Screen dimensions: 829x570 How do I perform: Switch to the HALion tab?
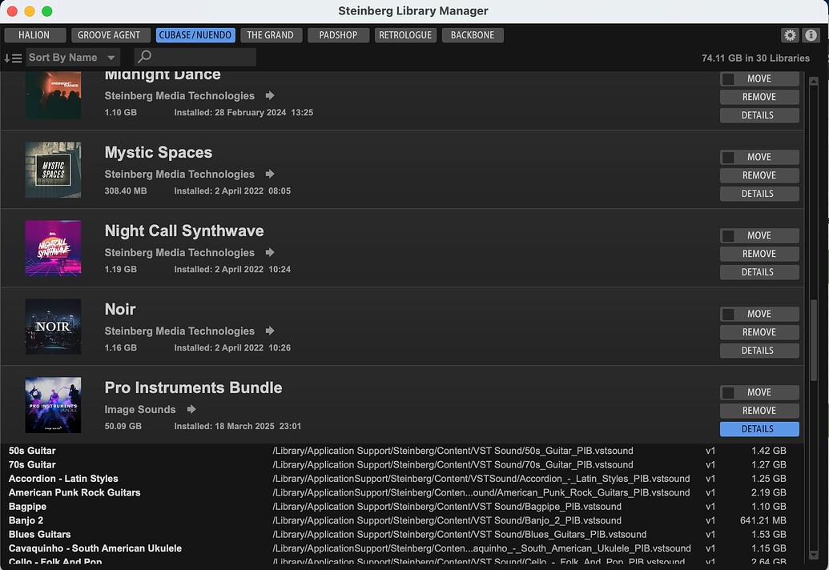(x=34, y=35)
